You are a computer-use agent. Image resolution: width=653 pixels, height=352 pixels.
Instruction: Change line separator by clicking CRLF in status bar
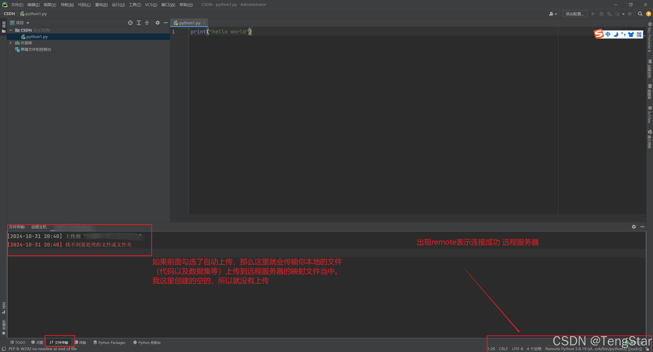tap(504, 349)
